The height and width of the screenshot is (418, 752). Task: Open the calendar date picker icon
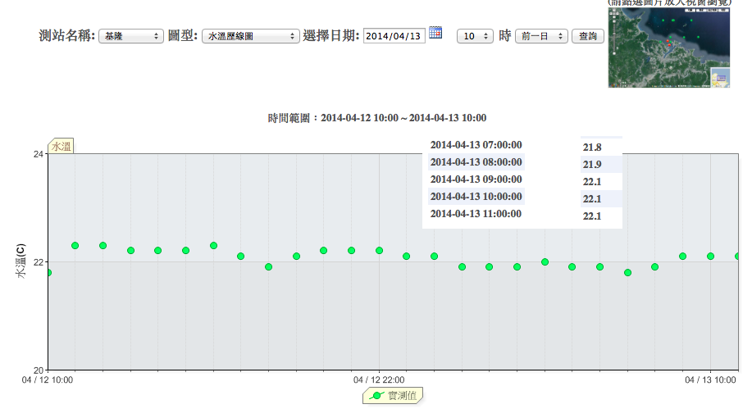tap(435, 33)
